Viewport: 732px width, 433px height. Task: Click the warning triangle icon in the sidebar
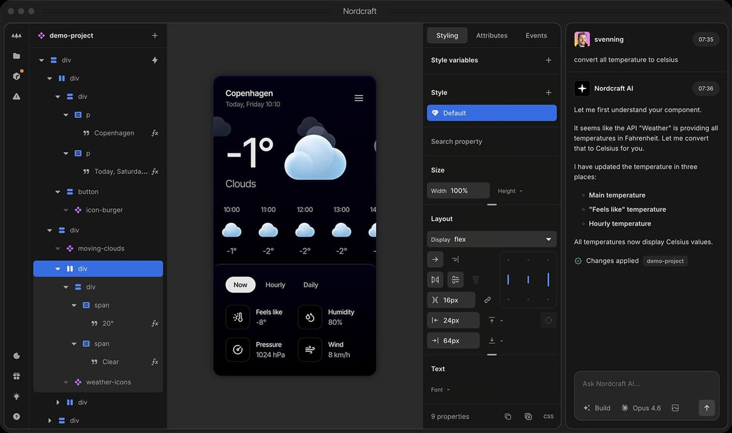click(16, 96)
